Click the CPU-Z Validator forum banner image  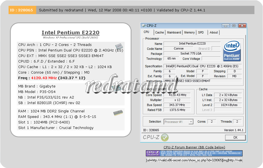pos(194,153)
